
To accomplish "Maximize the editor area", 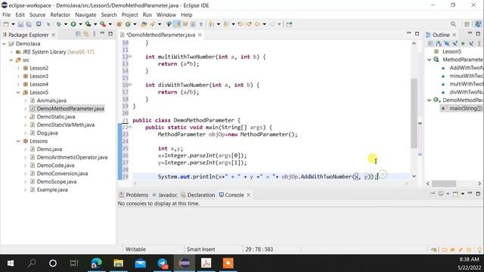I will pyautogui.click(x=417, y=33).
